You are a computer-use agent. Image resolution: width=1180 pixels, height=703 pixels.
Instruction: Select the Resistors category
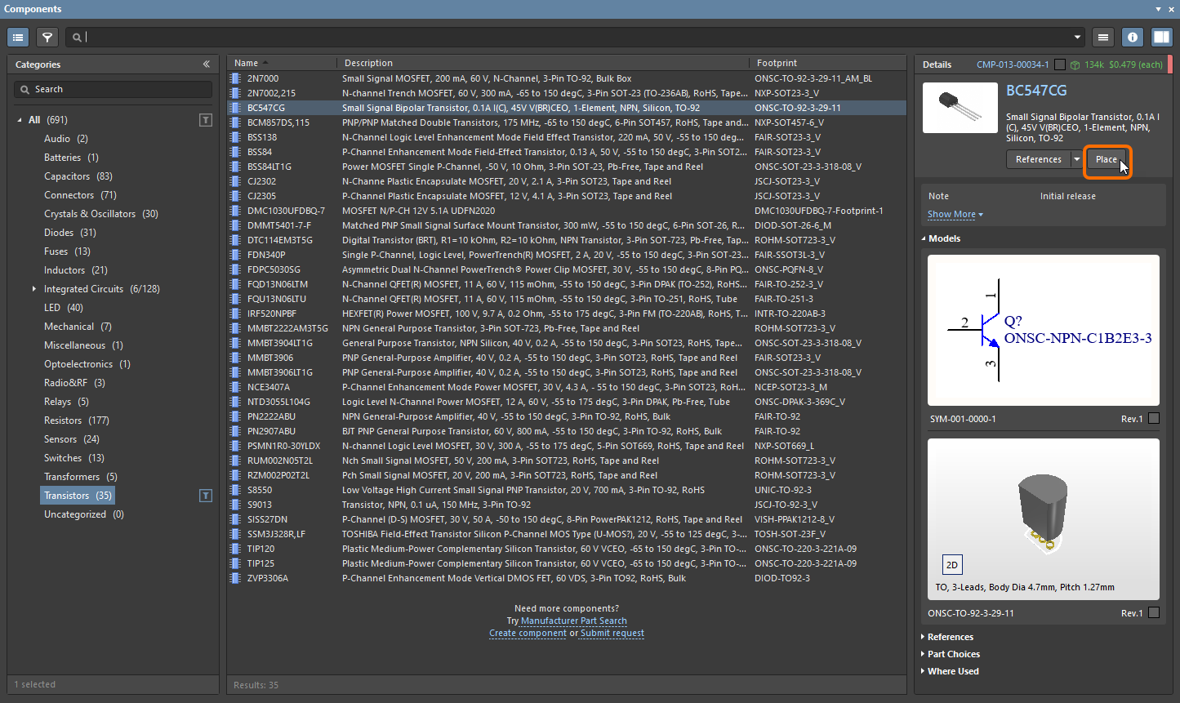tap(63, 420)
